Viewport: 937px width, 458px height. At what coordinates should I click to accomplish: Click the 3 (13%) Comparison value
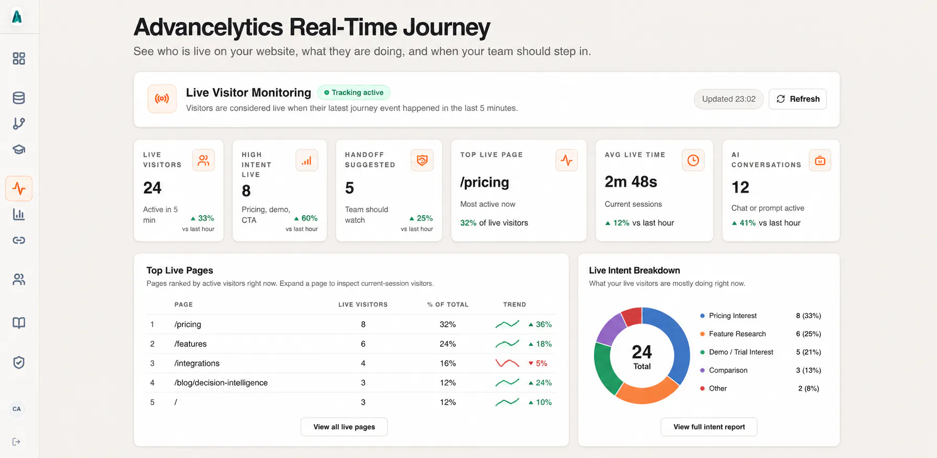point(808,370)
